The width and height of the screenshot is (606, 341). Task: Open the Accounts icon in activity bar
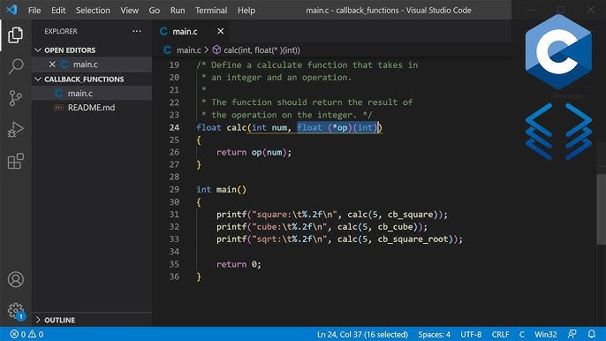pos(16,279)
